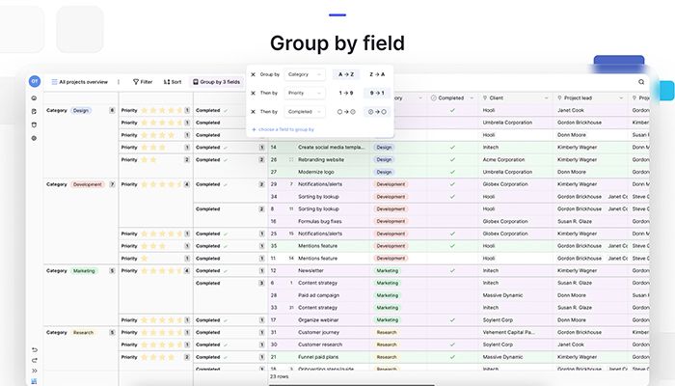This screenshot has height=386, width=675.
Task: Click the Design category tag in group
Action: pyautogui.click(x=81, y=110)
